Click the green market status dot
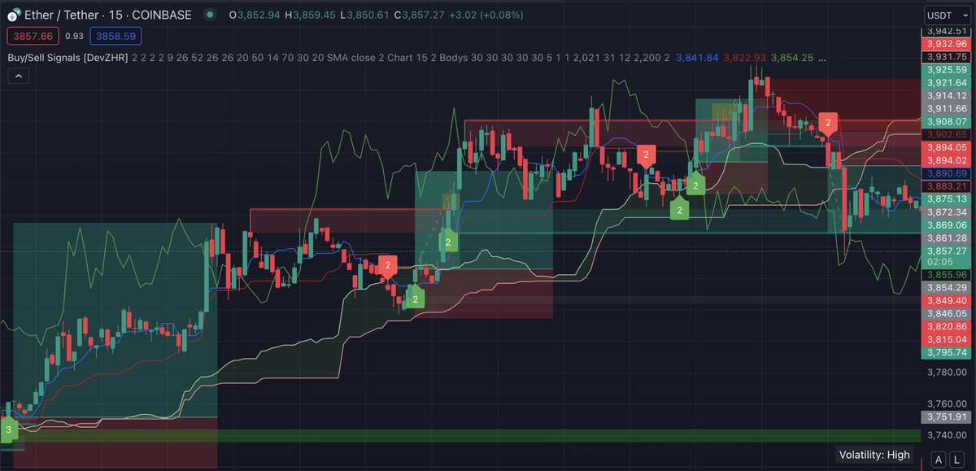 click(x=211, y=15)
